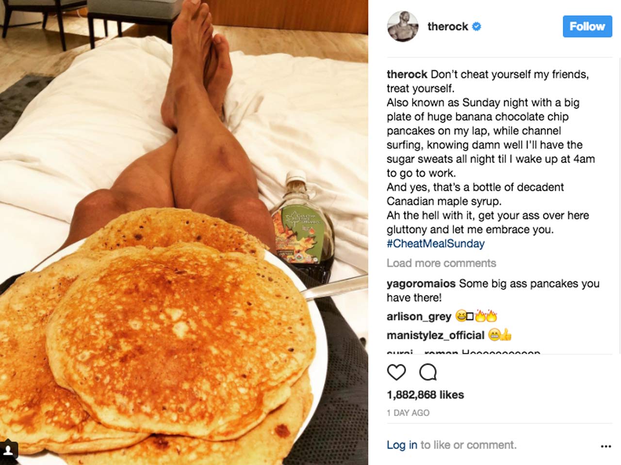This screenshot has width=621, height=465.
Task: Click the to like or comment field
Action: click(468, 445)
